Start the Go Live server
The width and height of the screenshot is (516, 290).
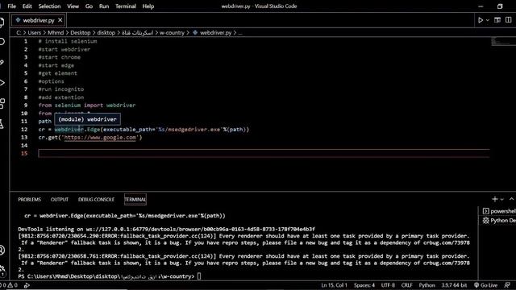(485, 285)
